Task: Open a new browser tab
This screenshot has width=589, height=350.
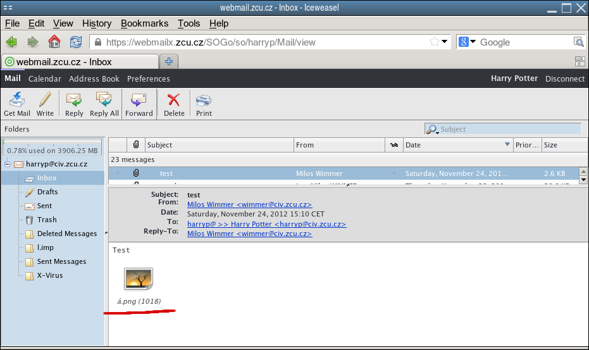Action: point(169,61)
